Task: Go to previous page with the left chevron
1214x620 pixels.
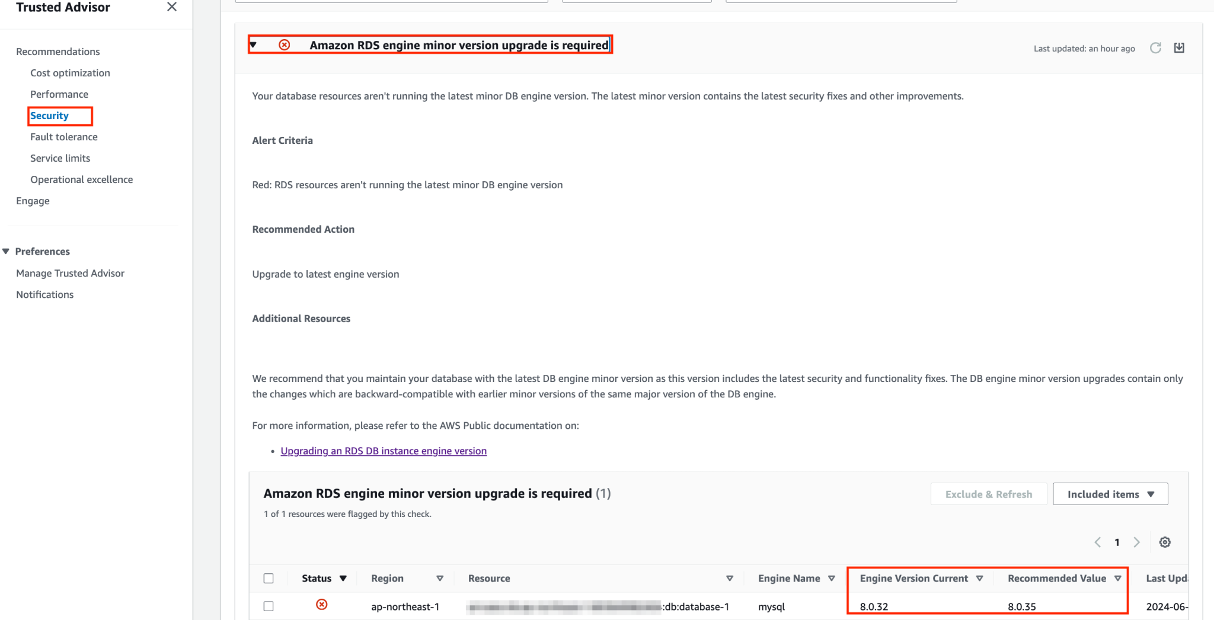Action: coord(1097,542)
